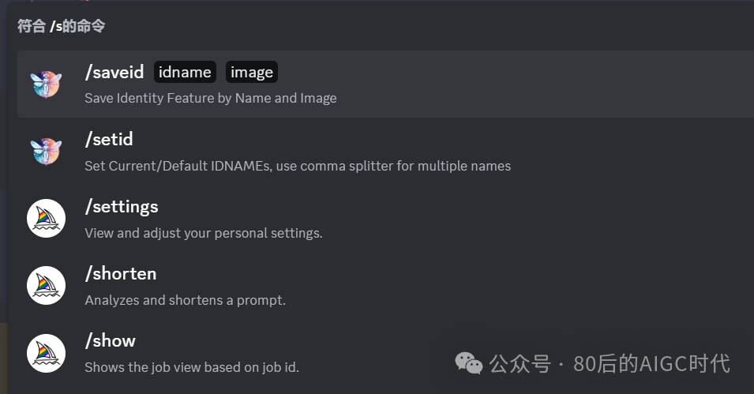Click the Midjourney sailboat icon beside /show
Viewport: 754px width, 394px height.
pos(46,353)
